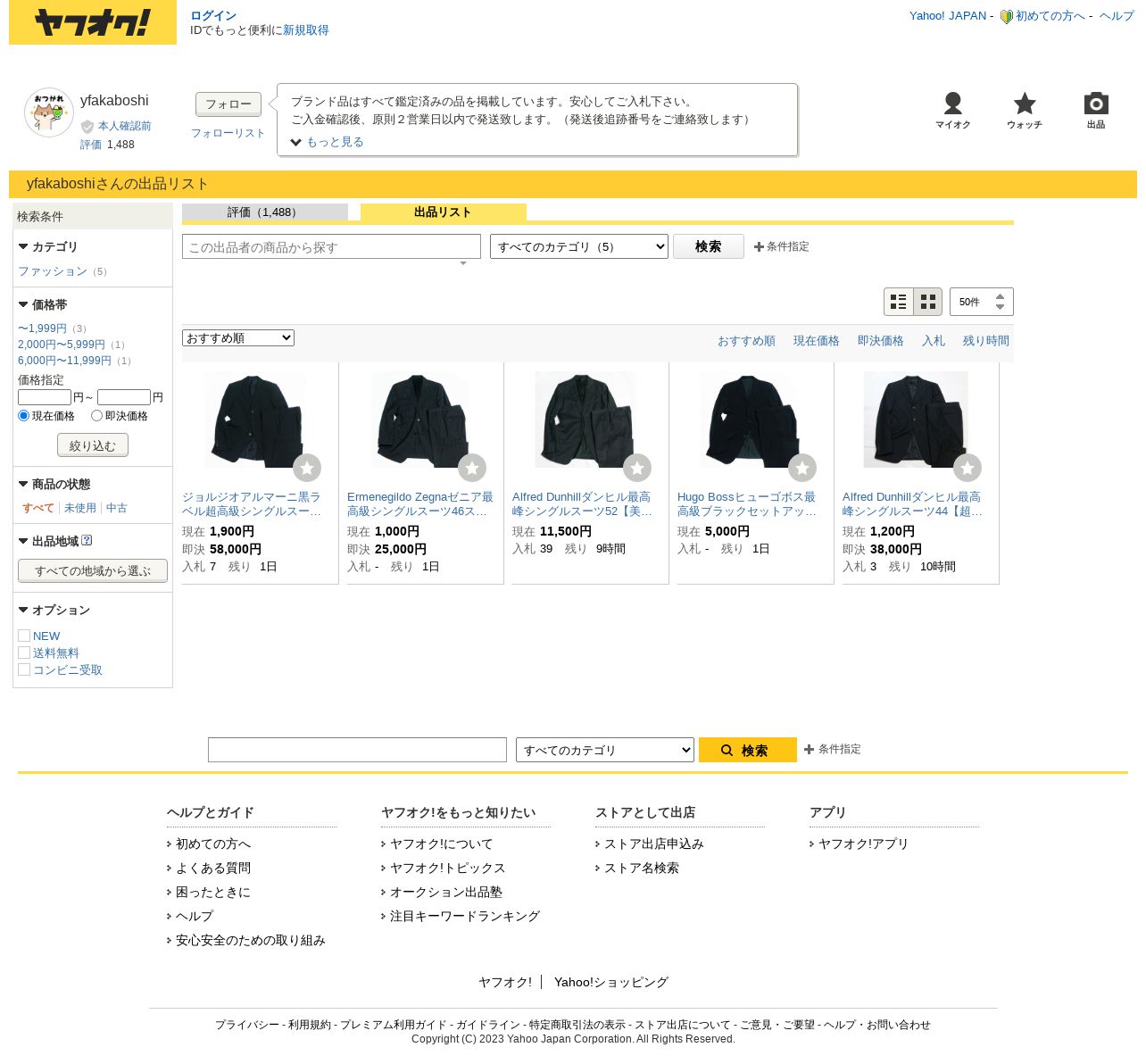Screen dimensions: 1146x1064
Task: Select 現在価格 radio button
Action: click(24, 416)
